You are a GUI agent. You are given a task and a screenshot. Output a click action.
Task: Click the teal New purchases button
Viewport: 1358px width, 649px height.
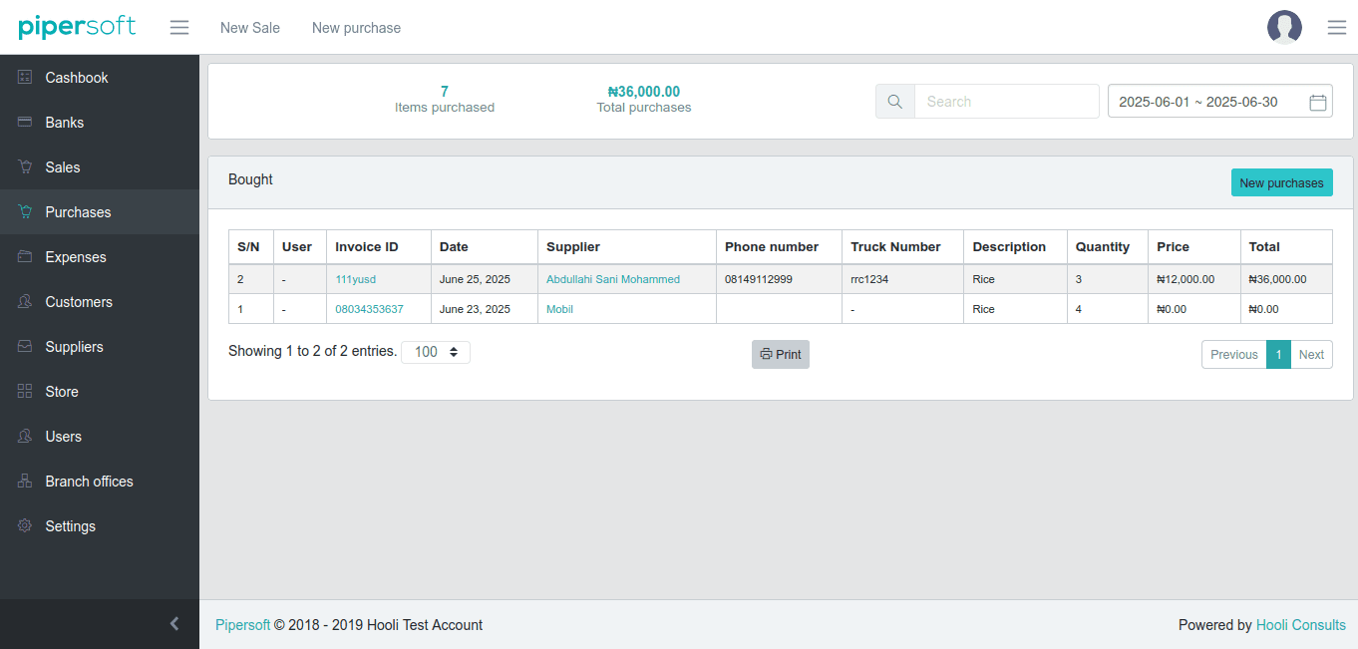click(1281, 182)
